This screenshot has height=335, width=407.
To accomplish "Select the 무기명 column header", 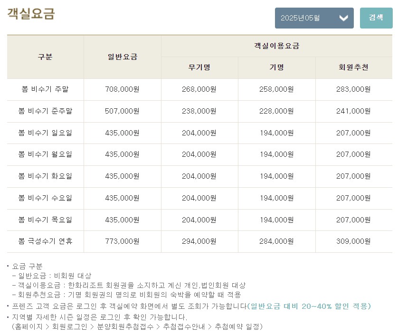I will [x=199, y=67].
